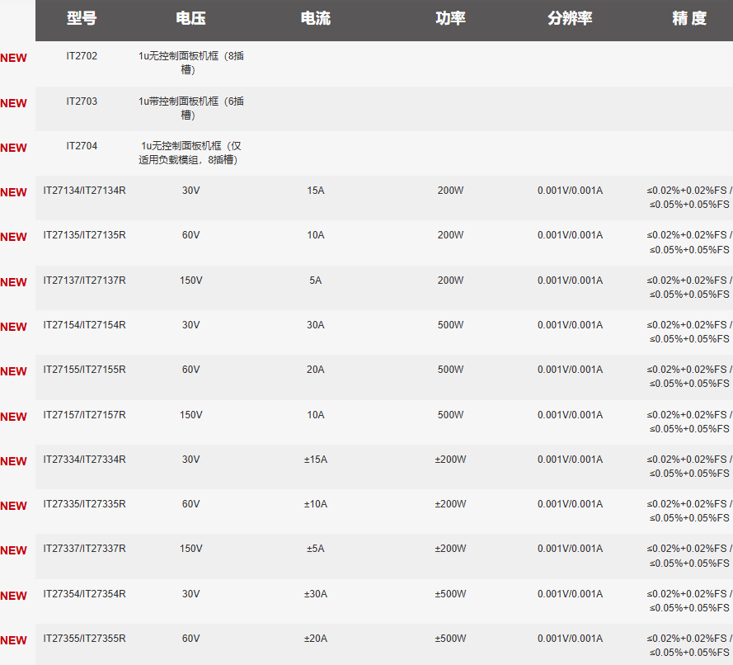Select the 20A current for IT27155/IT27155R

point(316,370)
